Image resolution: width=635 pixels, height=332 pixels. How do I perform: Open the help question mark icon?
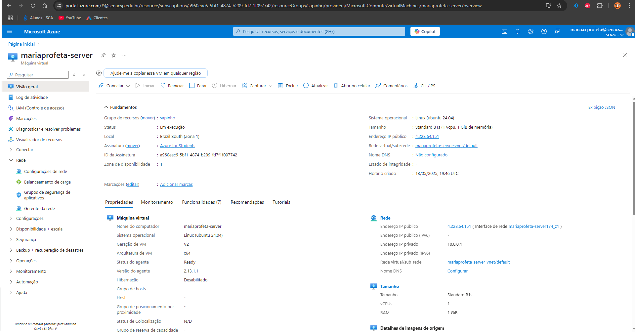[x=544, y=31]
